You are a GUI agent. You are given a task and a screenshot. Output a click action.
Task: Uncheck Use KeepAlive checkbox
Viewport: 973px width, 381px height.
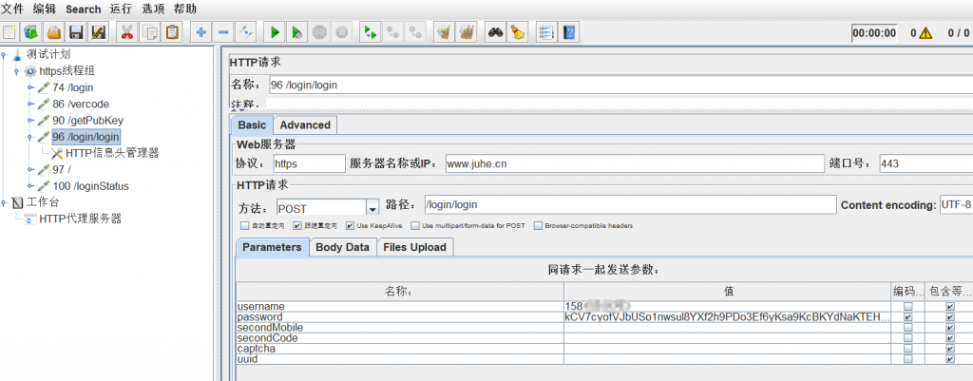tap(350, 226)
